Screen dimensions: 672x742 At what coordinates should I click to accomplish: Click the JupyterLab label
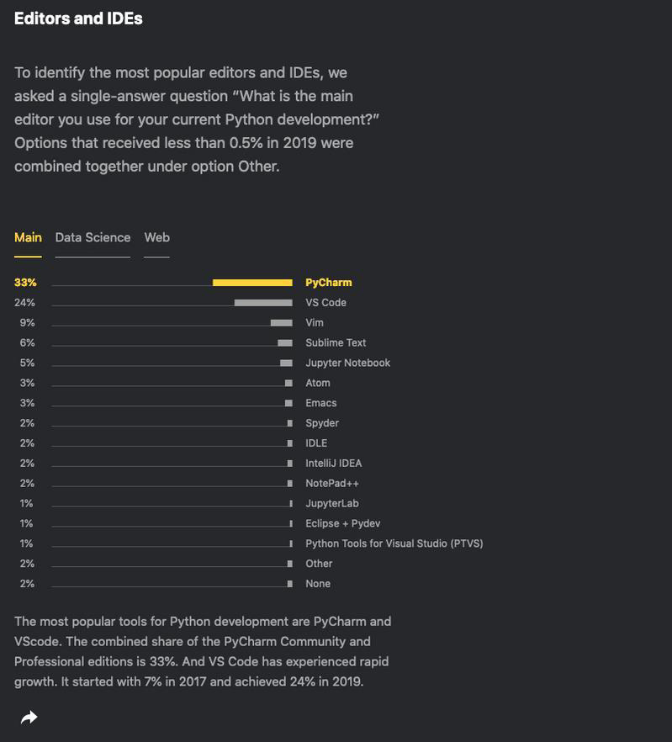tap(331, 504)
